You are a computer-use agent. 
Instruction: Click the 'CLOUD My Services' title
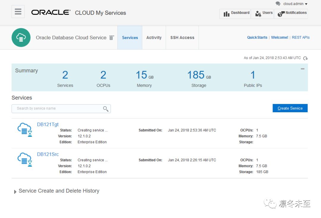[x=100, y=13]
